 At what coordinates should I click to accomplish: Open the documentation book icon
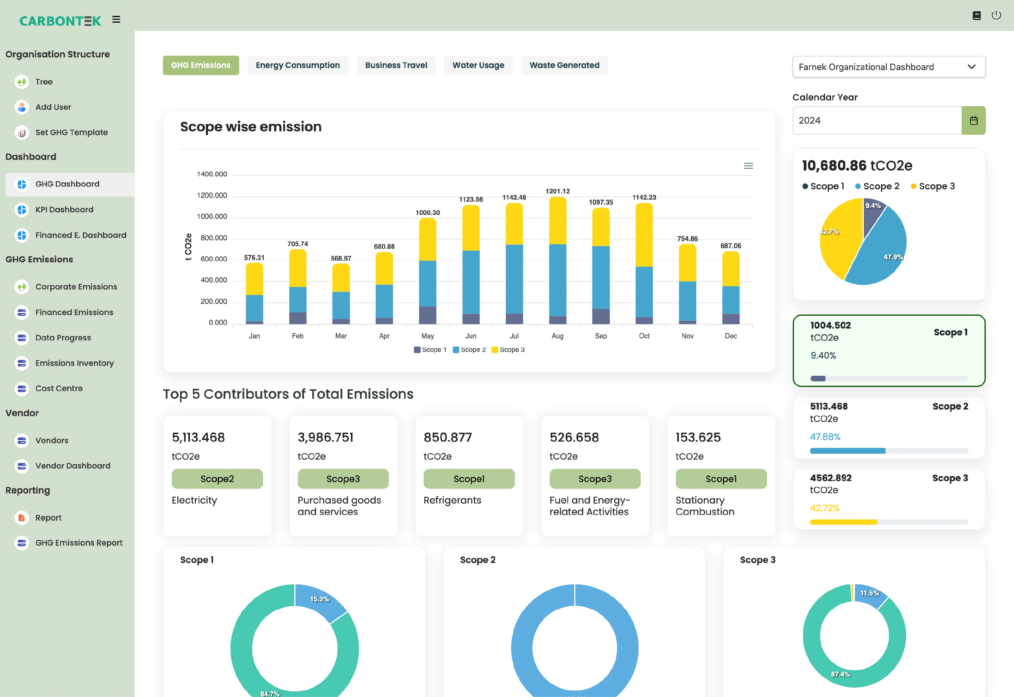(976, 16)
